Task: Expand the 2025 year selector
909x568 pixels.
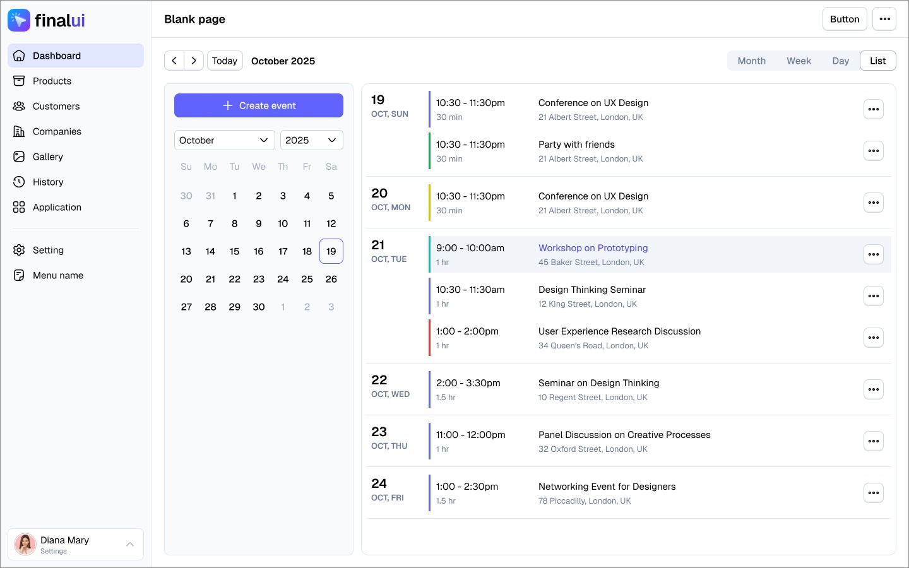Action: coord(311,140)
